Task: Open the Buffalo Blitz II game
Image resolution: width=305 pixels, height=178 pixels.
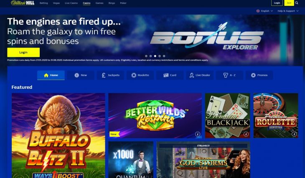Action: coord(58,135)
